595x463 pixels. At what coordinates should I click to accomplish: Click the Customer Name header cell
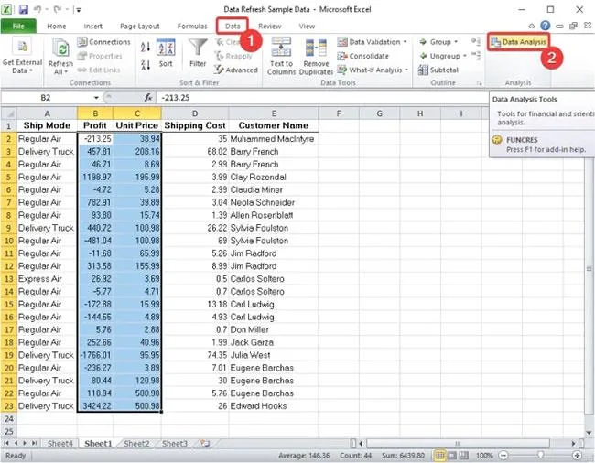(x=273, y=125)
